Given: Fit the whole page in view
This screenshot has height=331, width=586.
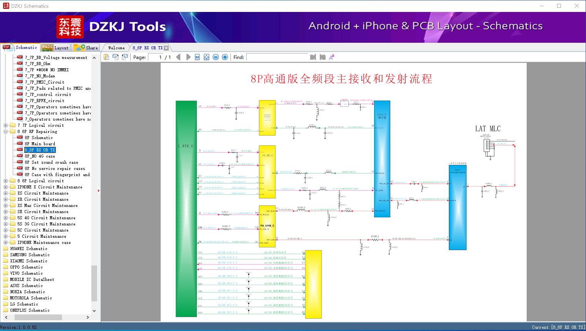Looking at the screenshot, I should coord(207,57).
